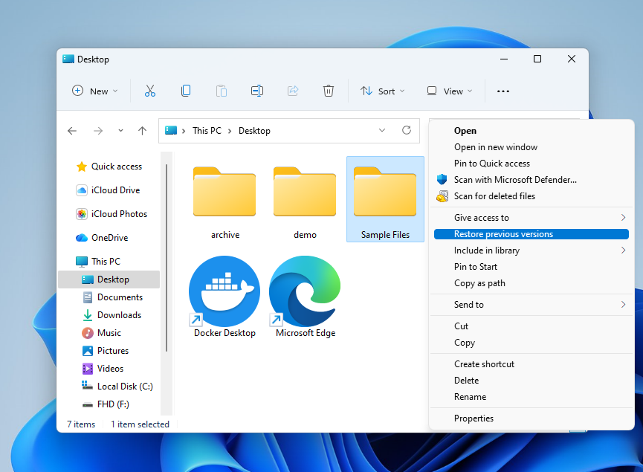Viewport: 643px width, 472px height.
Task: Expand address bar history dropdown
Action: [x=382, y=130]
